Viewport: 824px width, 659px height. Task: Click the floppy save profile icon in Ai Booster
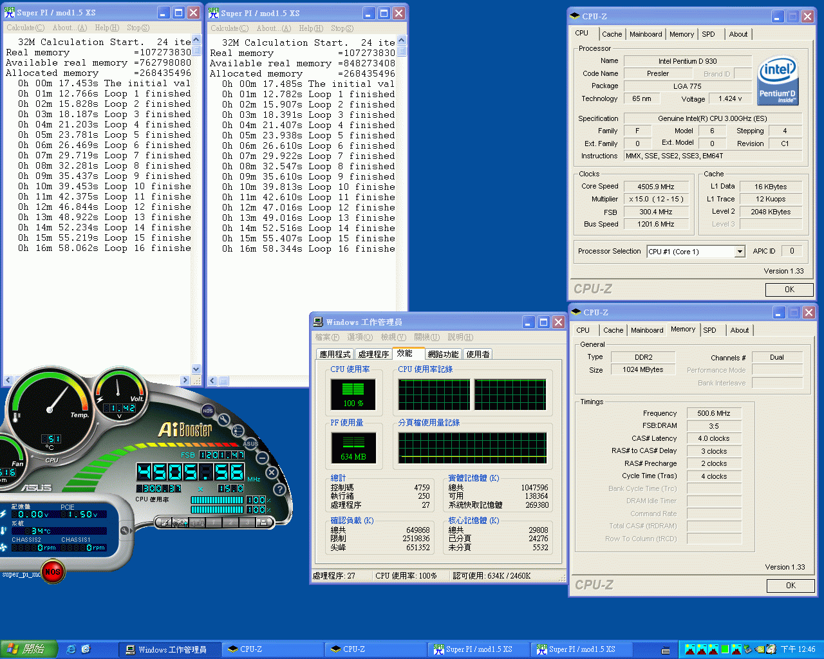point(263,523)
